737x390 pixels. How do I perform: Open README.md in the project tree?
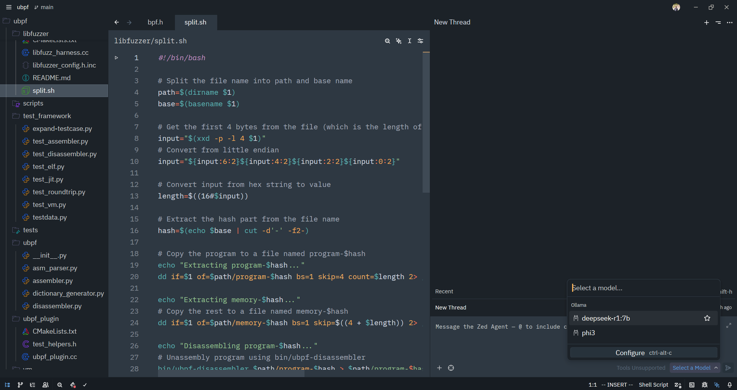tap(51, 78)
